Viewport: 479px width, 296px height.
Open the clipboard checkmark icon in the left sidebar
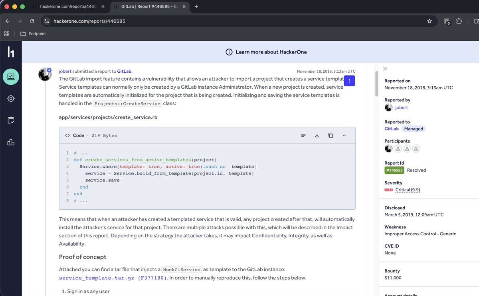pyautogui.click(x=11, y=120)
